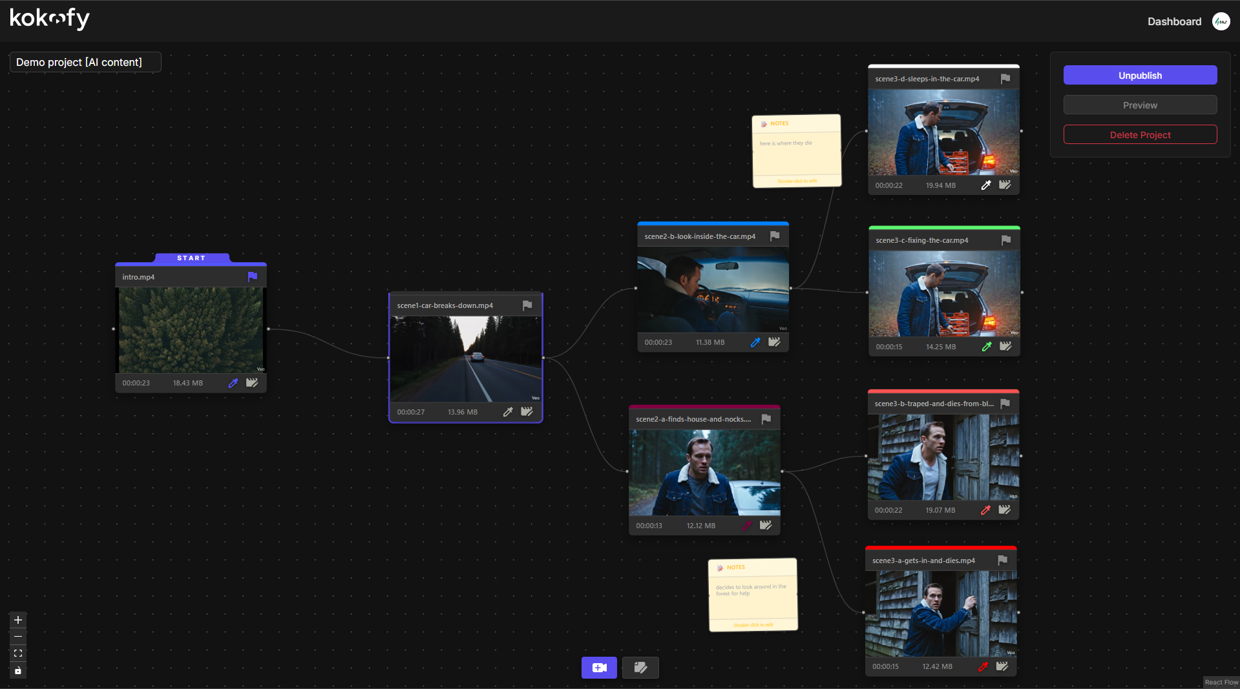Edit the project name field
1240x689 pixels.
coord(85,62)
